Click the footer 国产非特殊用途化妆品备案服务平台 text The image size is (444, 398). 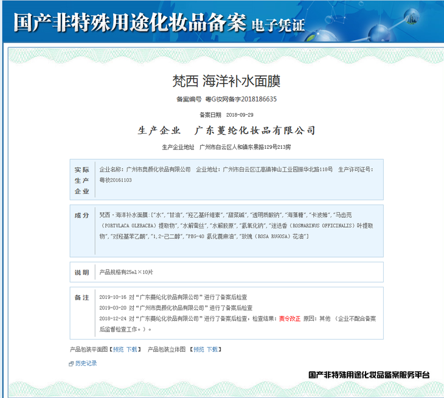(369, 375)
